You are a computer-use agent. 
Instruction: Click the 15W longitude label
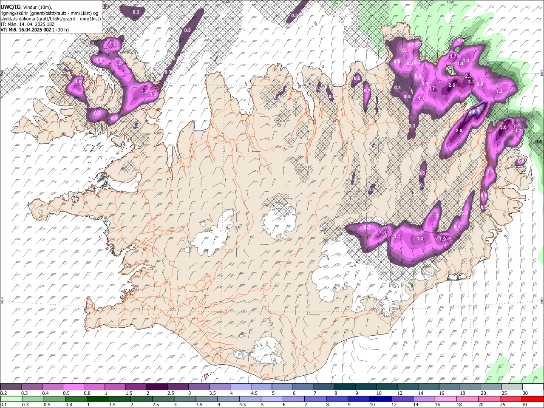point(450,2)
